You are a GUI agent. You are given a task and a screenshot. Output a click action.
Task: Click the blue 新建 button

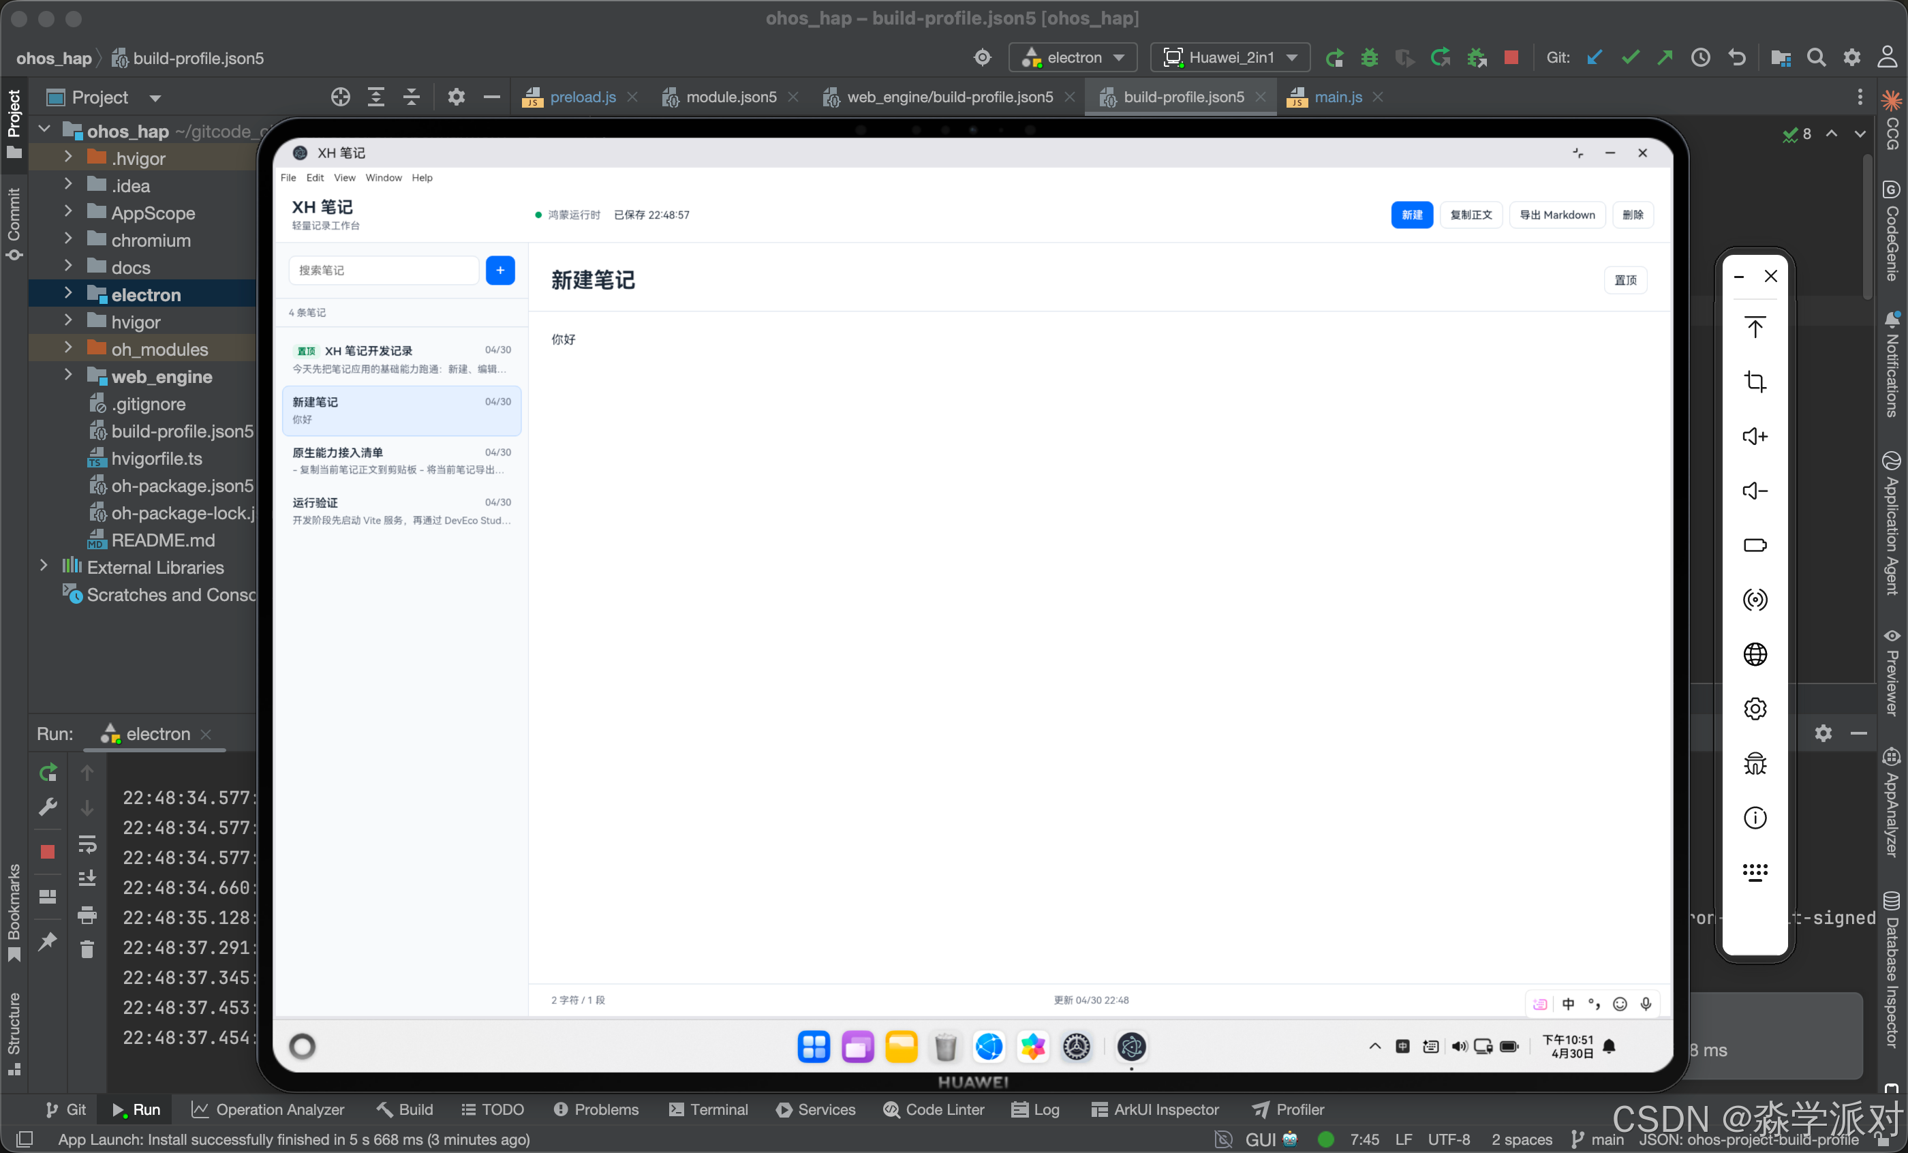tap(1412, 215)
